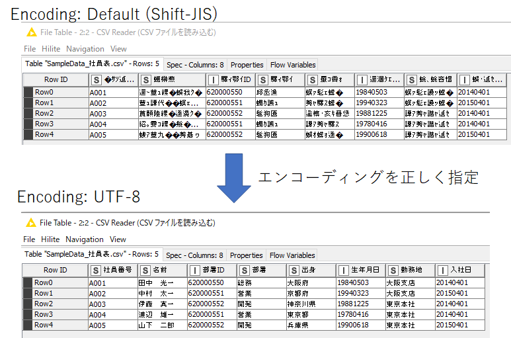
Task: Click the S type icon of the 社員番号 column header
Action: click(x=95, y=271)
